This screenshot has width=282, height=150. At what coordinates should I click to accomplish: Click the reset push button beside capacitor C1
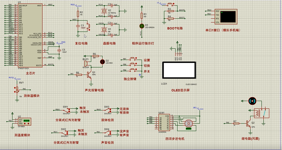[x=88, y=27]
